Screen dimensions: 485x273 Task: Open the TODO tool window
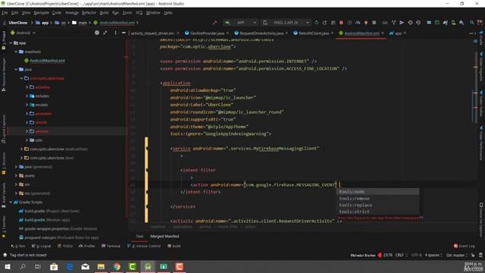pyautogui.click(x=65, y=246)
